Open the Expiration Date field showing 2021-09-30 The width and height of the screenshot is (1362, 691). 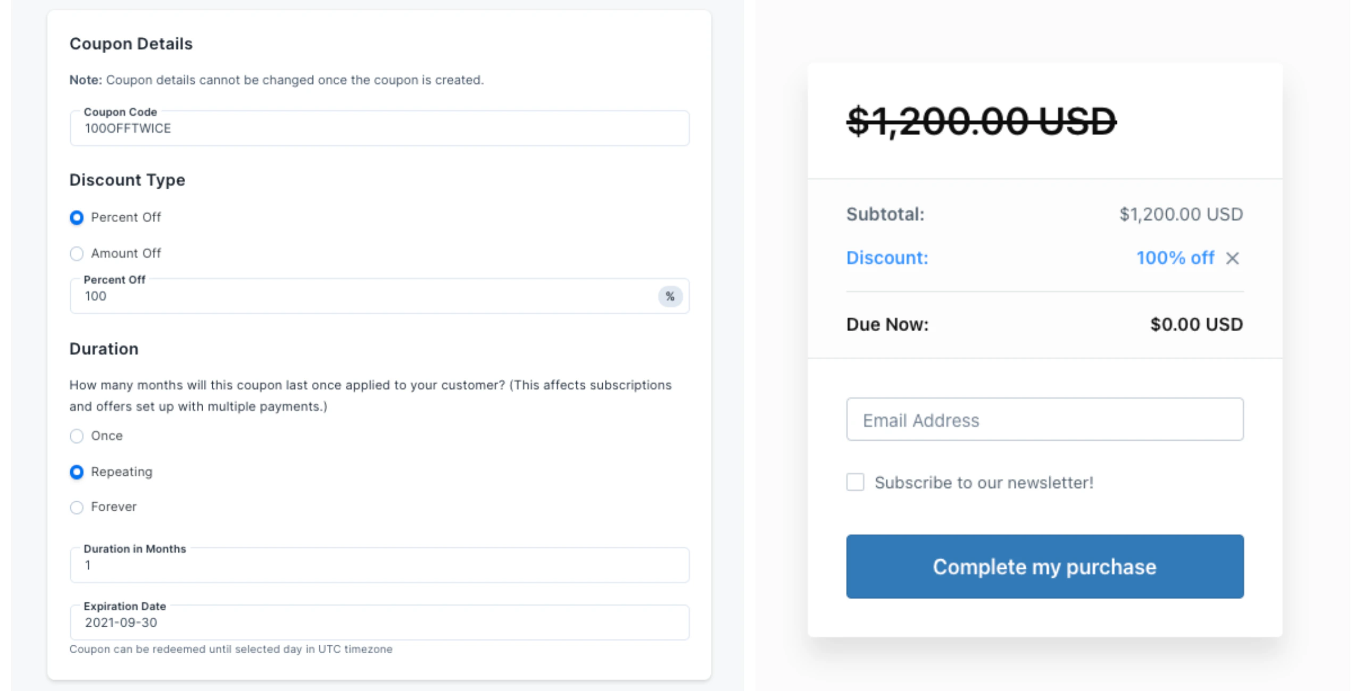pyautogui.click(x=379, y=622)
